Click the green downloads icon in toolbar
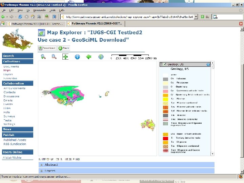The width and height of the screenshot is (244, 183). pos(46,17)
